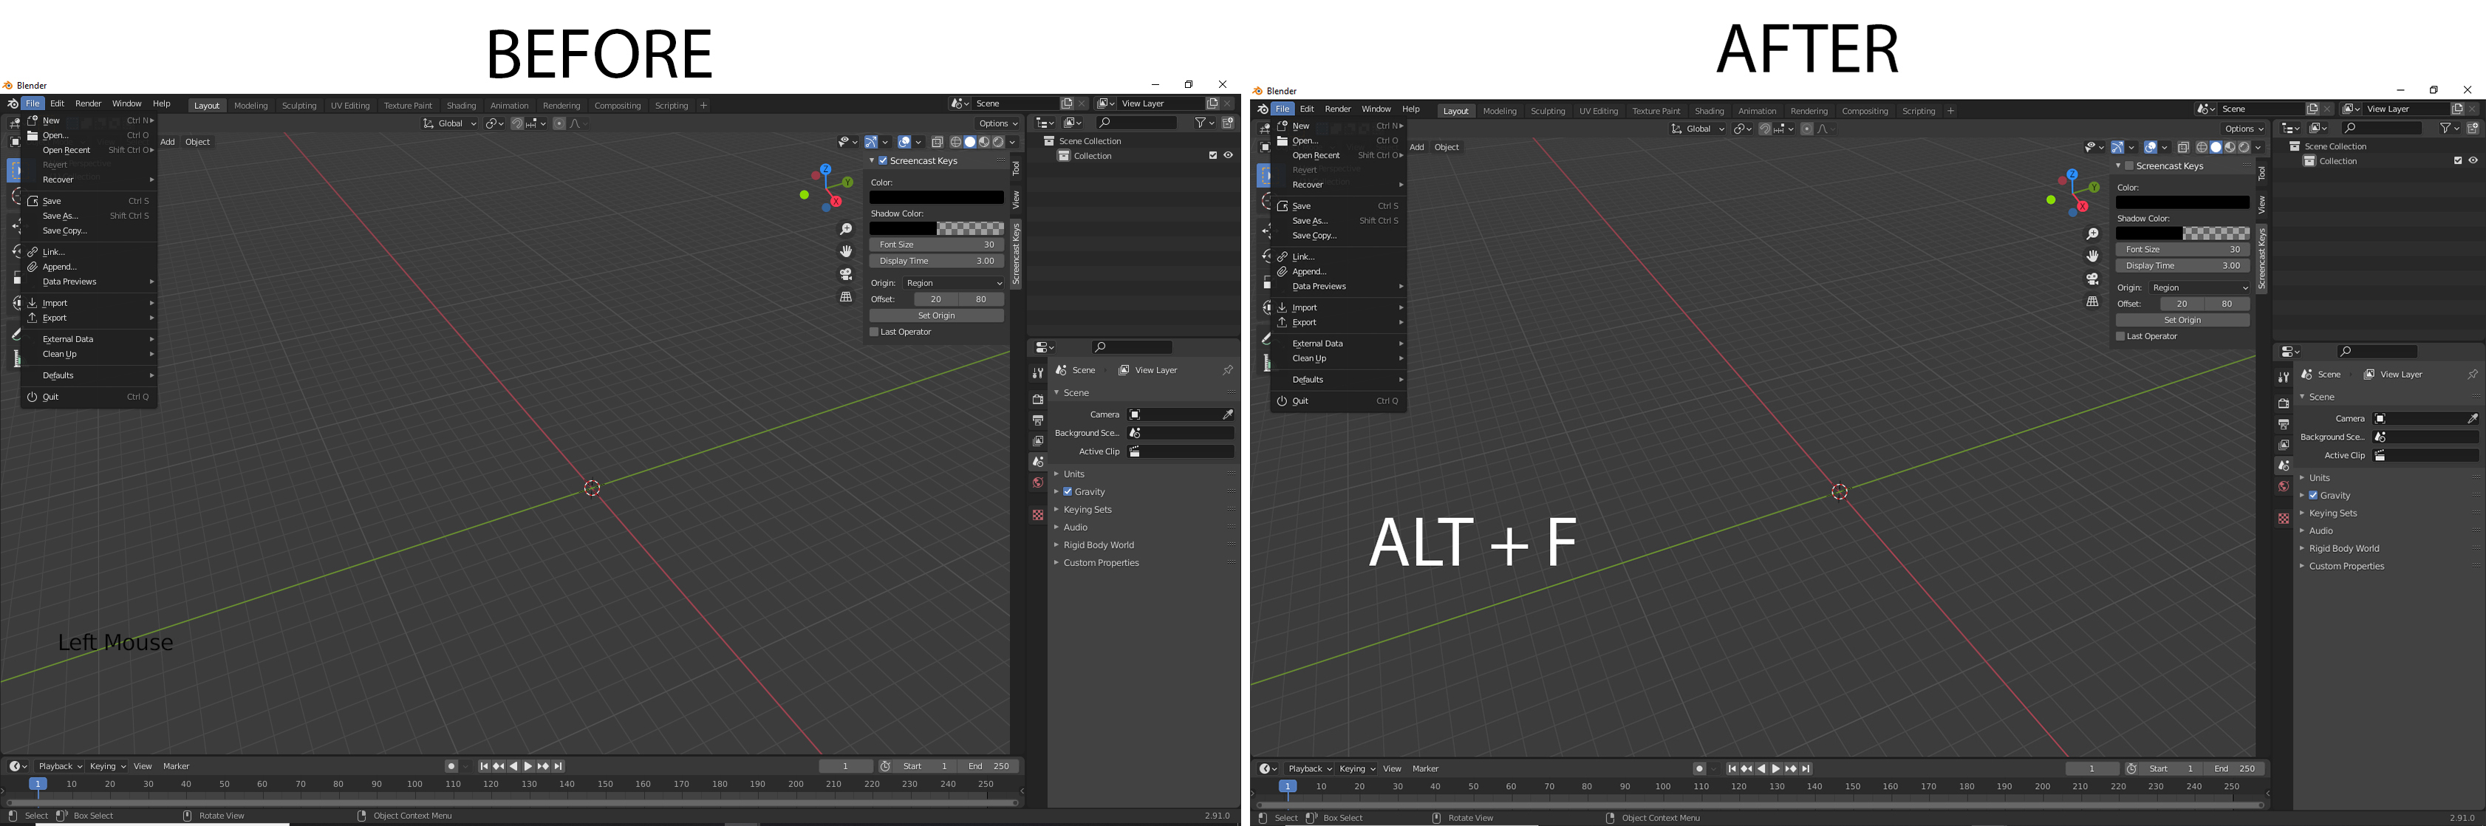Open the Sculpting workspace tab in BEFORE window
2486x826 pixels.
pos(299,105)
